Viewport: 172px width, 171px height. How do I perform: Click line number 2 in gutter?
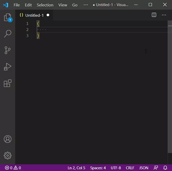tap(27, 29)
